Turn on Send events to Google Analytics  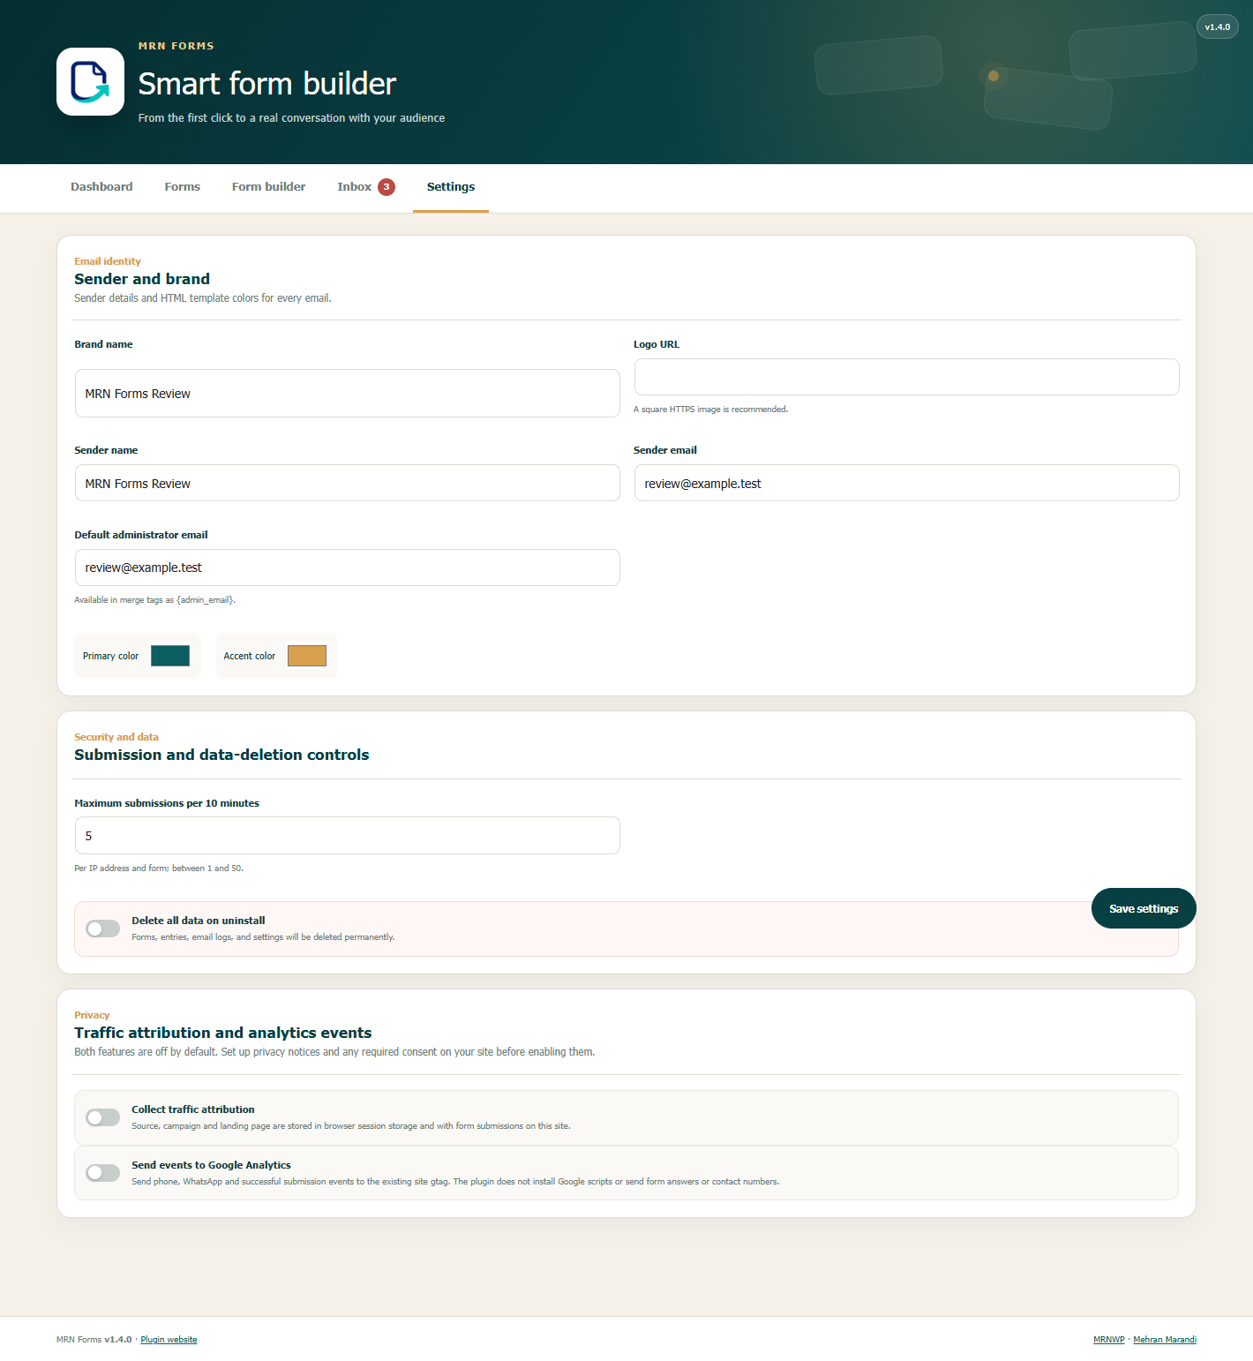(x=103, y=1173)
